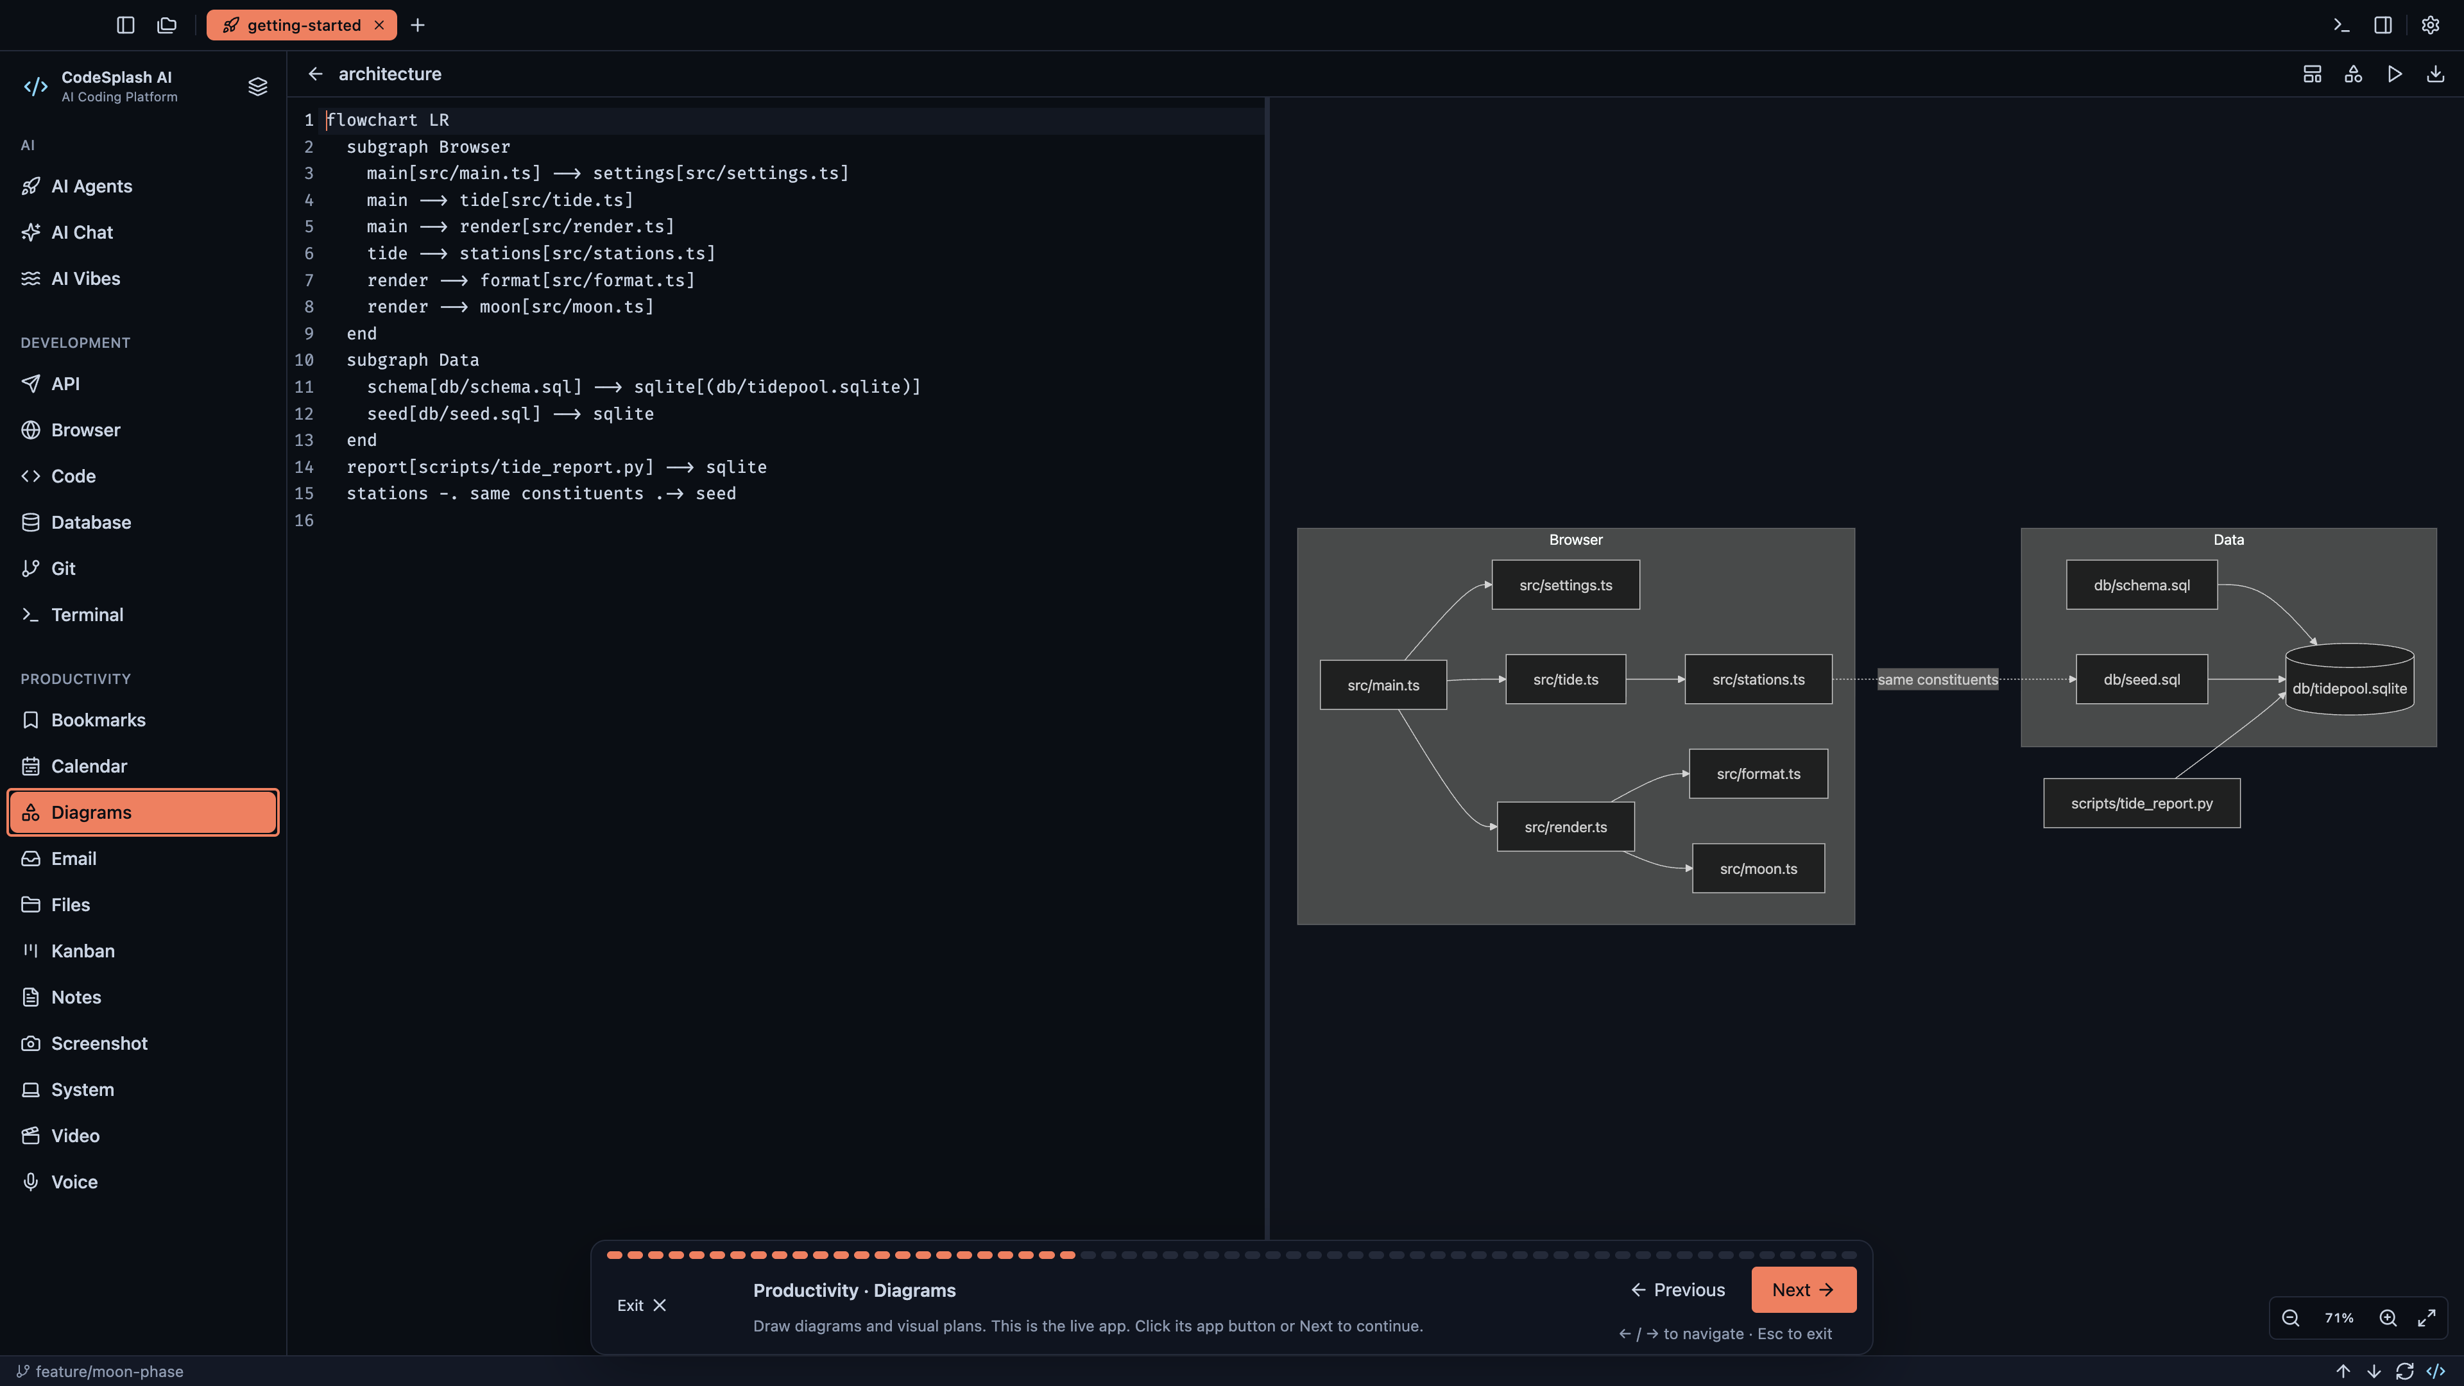The height and width of the screenshot is (1386, 2464).
Task: Click the 71% zoom level indicator
Action: pos(2339,1317)
